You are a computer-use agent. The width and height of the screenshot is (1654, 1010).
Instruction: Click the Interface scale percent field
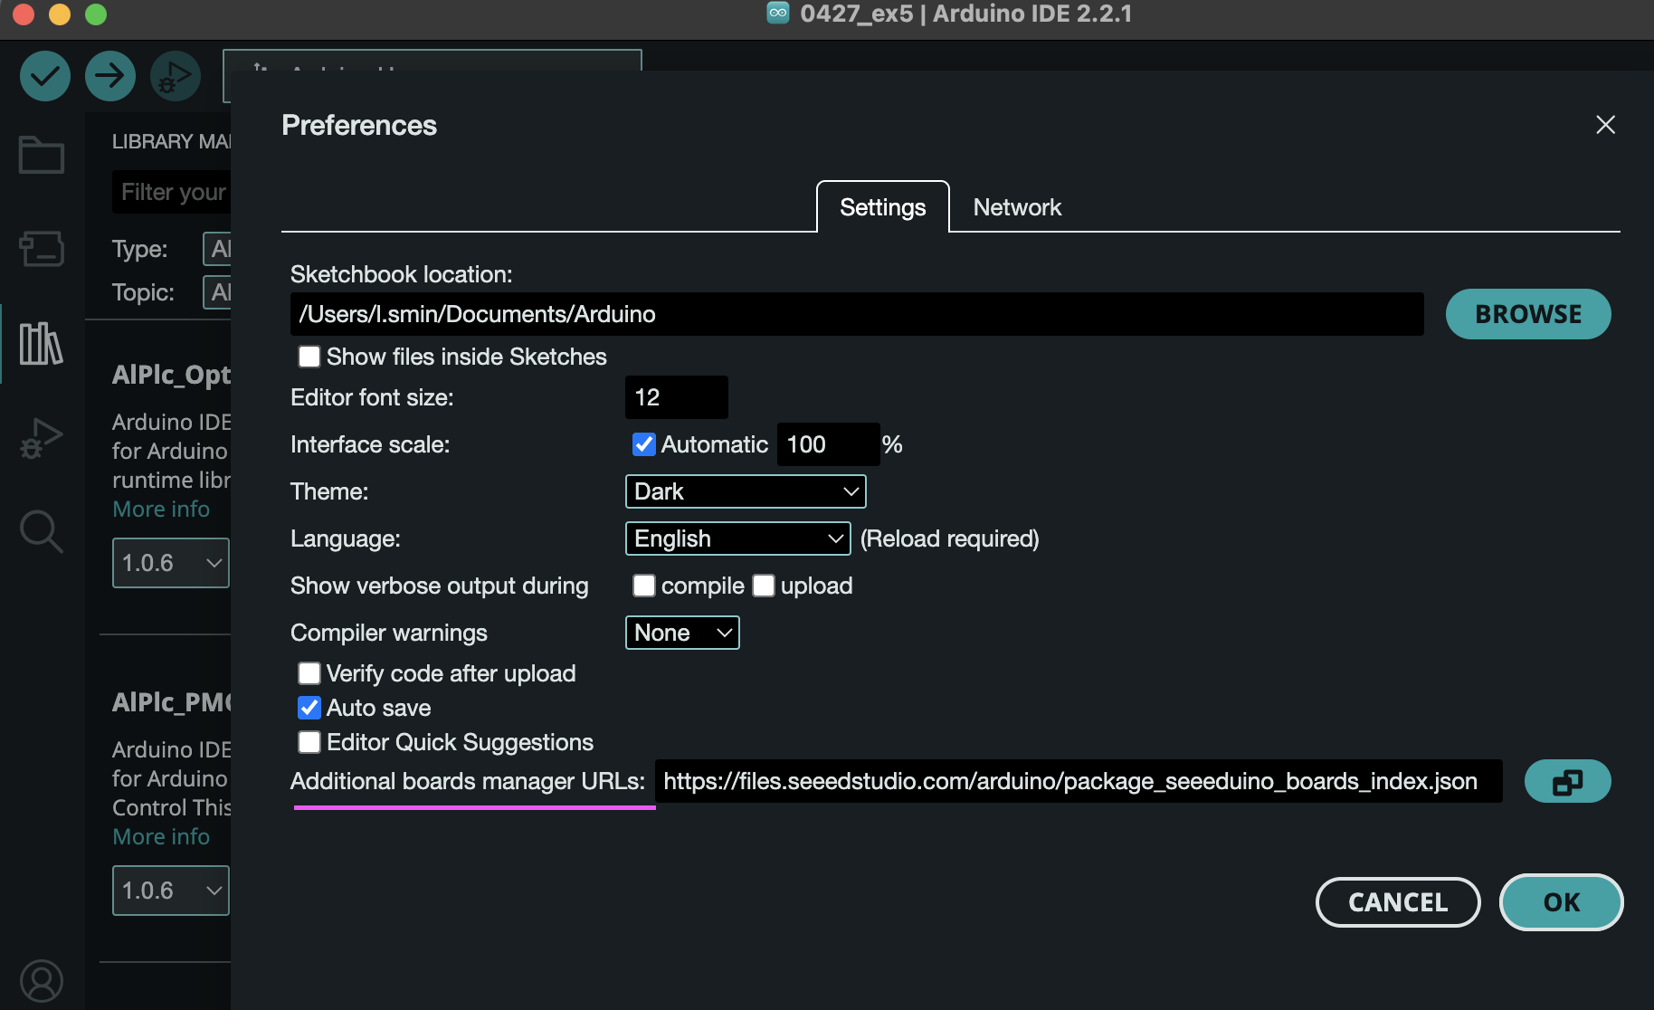pyautogui.click(x=829, y=444)
